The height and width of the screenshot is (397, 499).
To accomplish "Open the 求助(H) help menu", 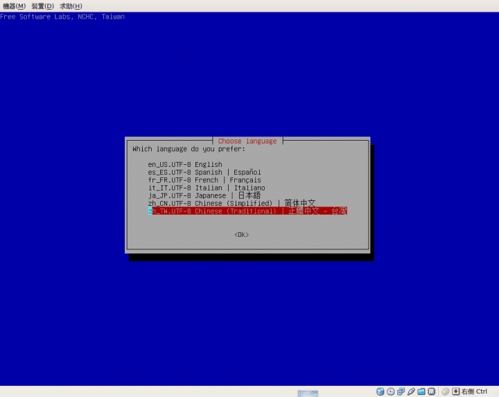I will (71, 6).
